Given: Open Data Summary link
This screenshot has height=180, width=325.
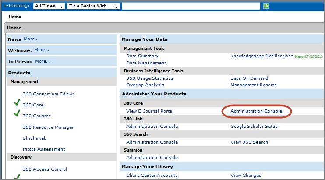Looking at the screenshot, I should click(142, 56).
